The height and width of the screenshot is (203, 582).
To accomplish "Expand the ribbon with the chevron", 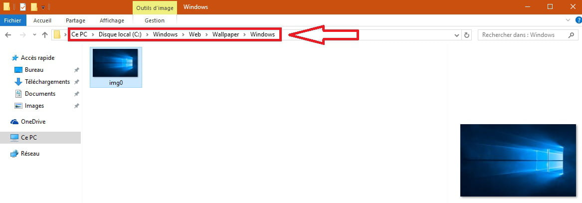I will pyautogui.click(x=568, y=20).
